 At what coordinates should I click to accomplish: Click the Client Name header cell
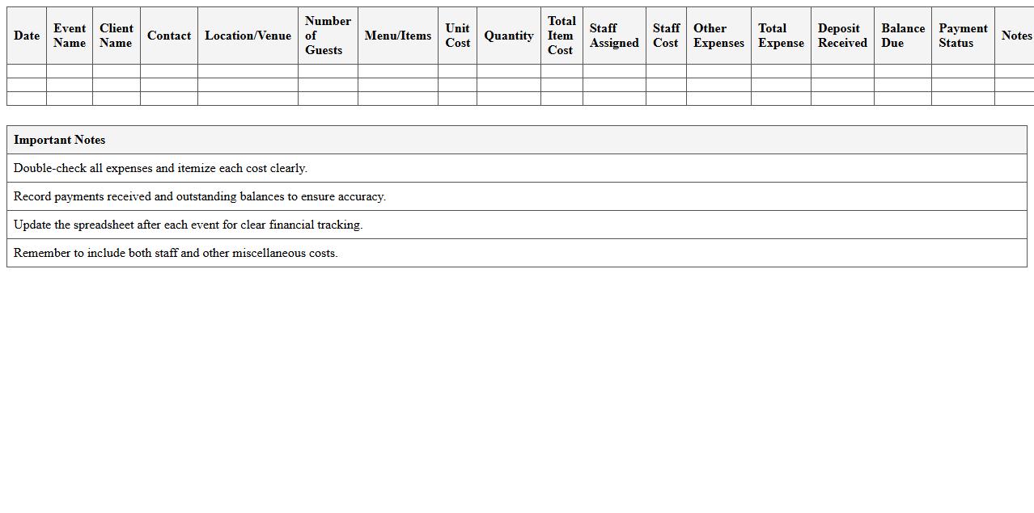click(116, 36)
